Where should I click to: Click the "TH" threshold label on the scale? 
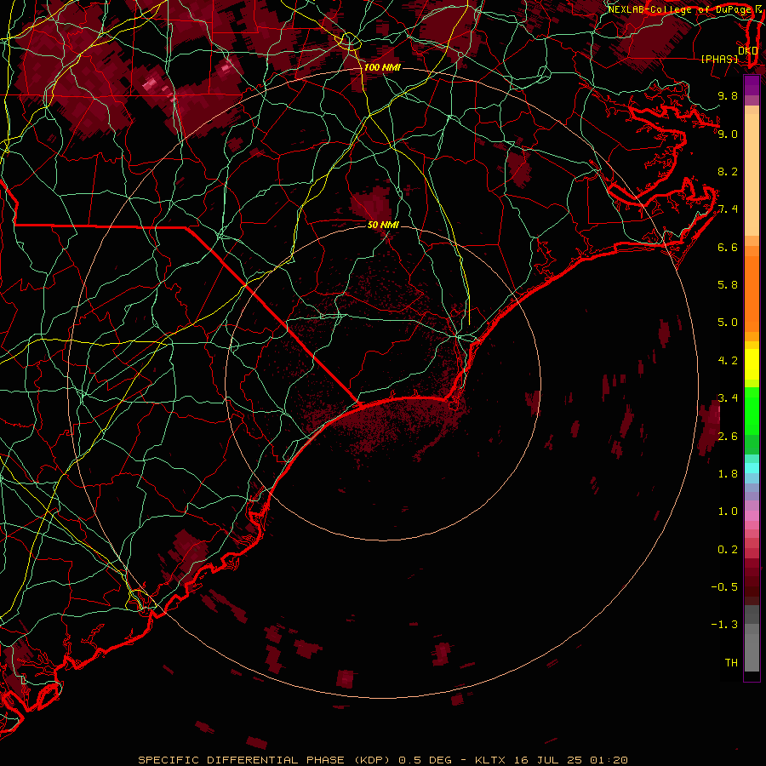pos(731,663)
